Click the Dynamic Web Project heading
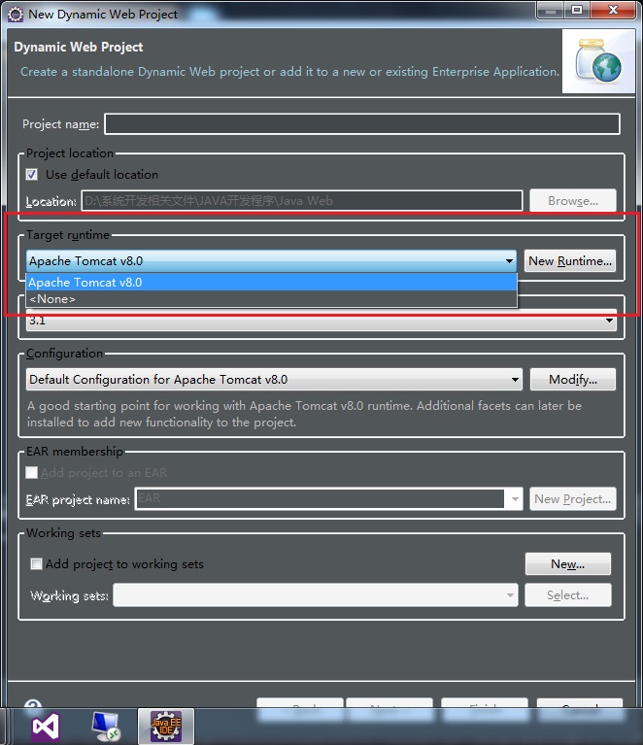Screen dimensions: 643x745 coord(79,47)
